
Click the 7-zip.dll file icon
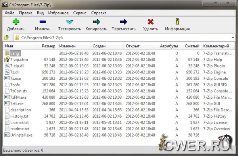[x=7, y=66]
